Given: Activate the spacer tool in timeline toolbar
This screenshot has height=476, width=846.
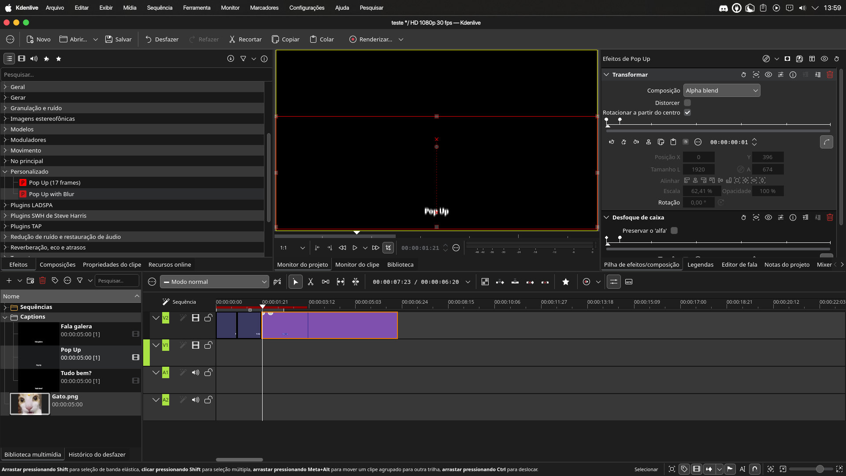Looking at the screenshot, I should coord(326,282).
